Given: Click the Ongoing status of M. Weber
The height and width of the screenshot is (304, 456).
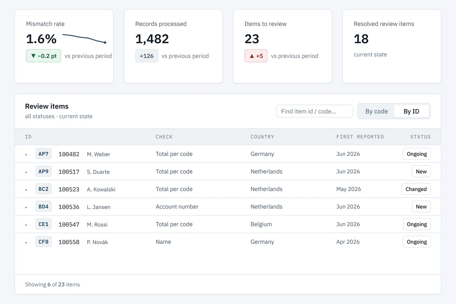Looking at the screenshot, I should pyautogui.click(x=417, y=154).
